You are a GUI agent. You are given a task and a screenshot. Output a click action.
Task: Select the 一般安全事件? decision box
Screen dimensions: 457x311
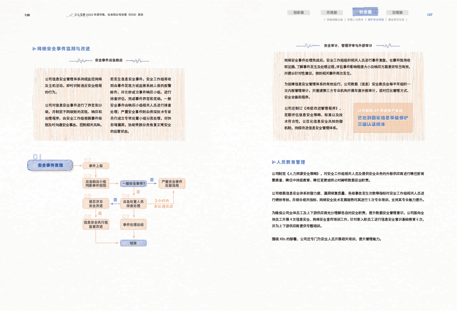134,183
